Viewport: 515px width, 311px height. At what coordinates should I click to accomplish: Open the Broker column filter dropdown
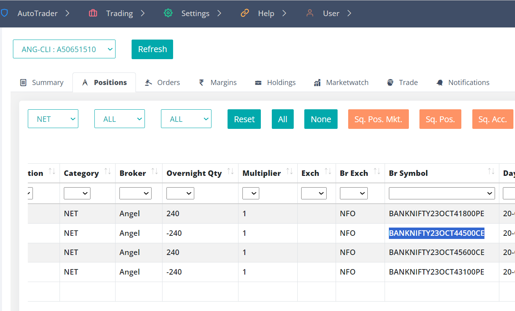coord(136,193)
